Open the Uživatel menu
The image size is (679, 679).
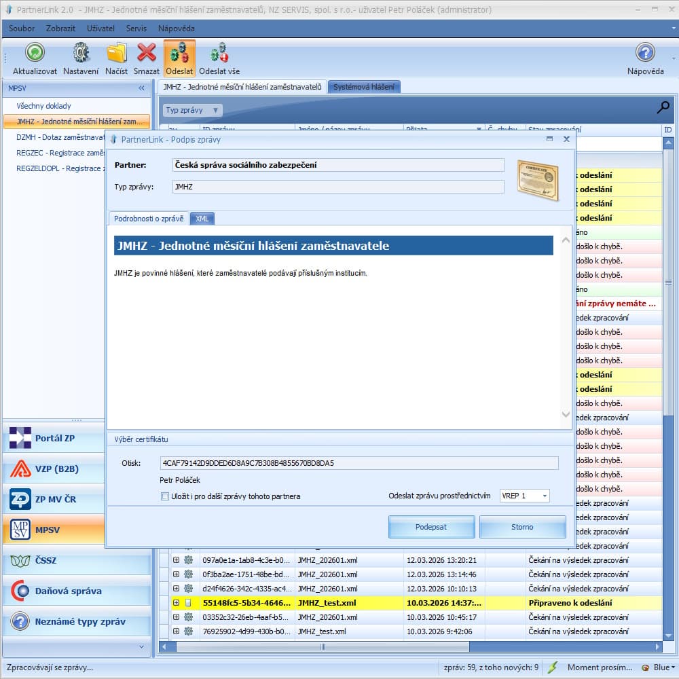(101, 29)
